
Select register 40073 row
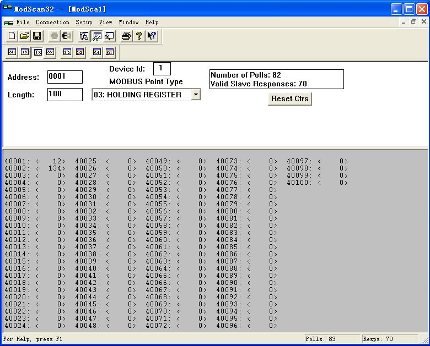click(x=246, y=161)
